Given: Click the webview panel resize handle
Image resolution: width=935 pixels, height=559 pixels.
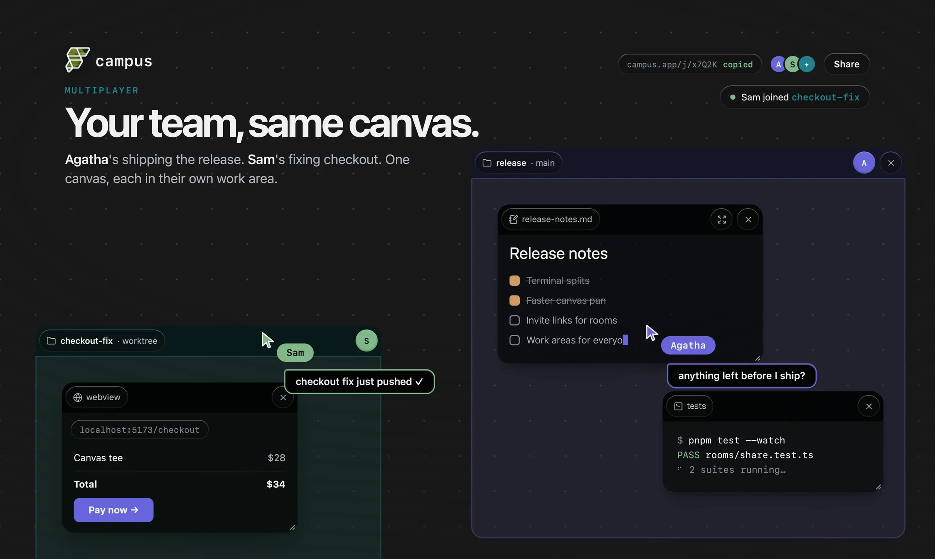Looking at the screenshot, I should click(x=292, y=527).
